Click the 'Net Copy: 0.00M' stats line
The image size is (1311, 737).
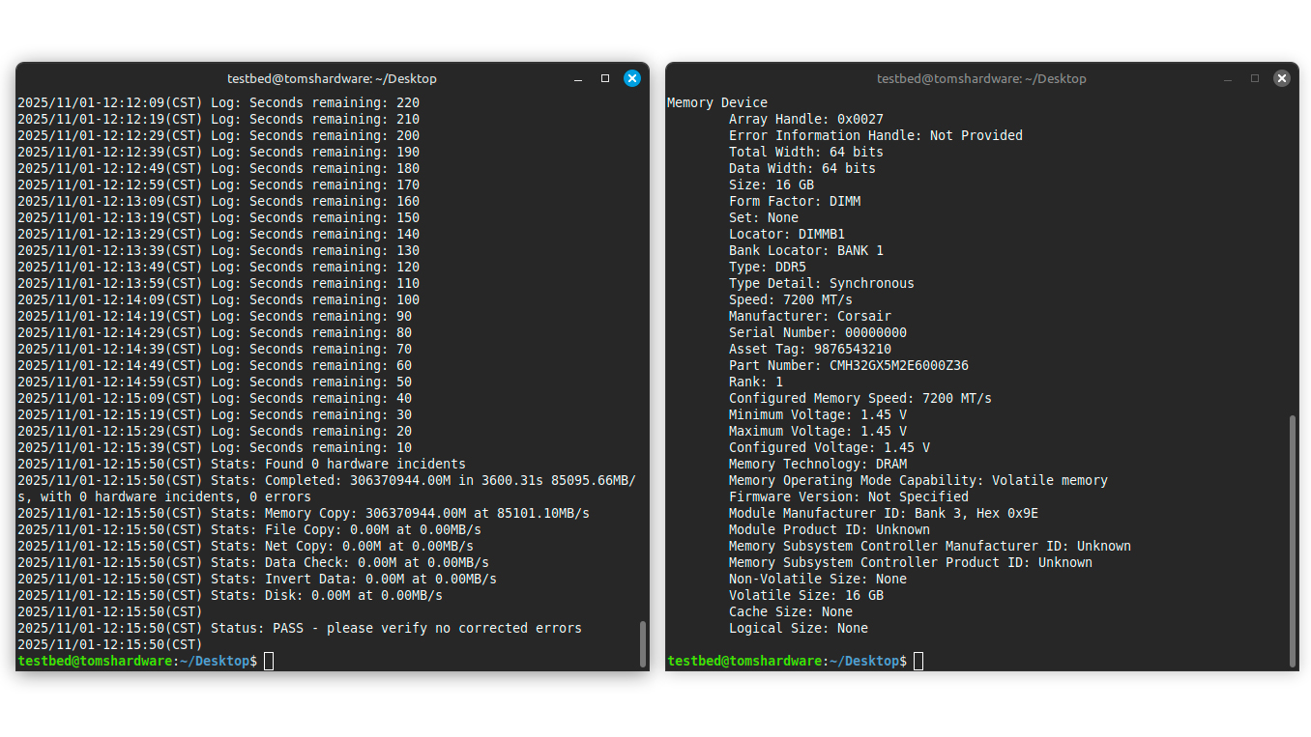tap(246, 546)
